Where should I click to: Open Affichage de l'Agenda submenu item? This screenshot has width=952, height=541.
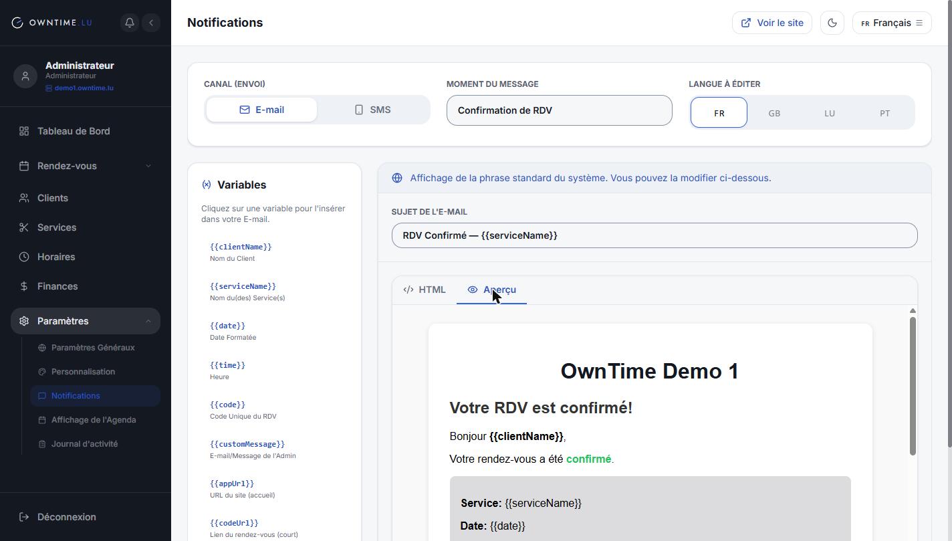tap(95, 420)
